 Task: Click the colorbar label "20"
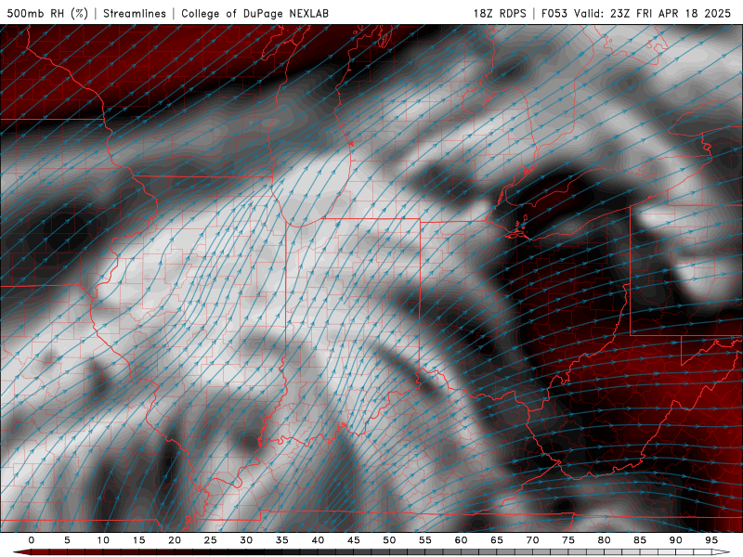(175, 540)
